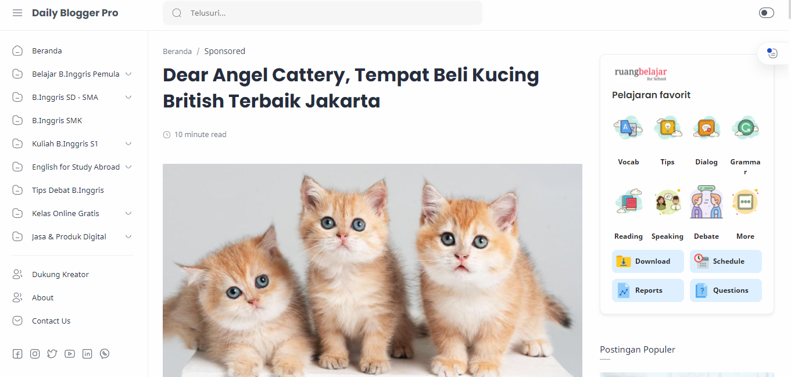Focus the Telusuri search field
Screen dimensions: 791x377
pyautogui.click(x=323, y=13)
